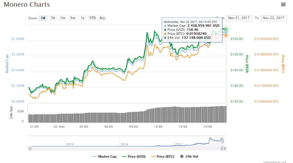Select the 1y zoom range

82,18
